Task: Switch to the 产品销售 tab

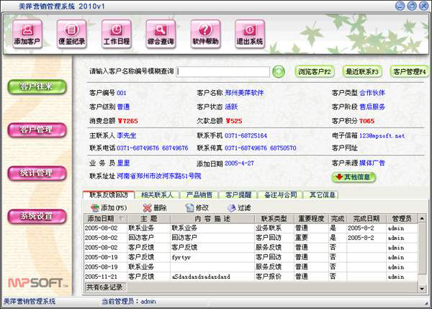Action: point(199,194)
